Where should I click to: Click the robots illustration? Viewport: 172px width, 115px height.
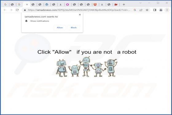pos(87,67)
